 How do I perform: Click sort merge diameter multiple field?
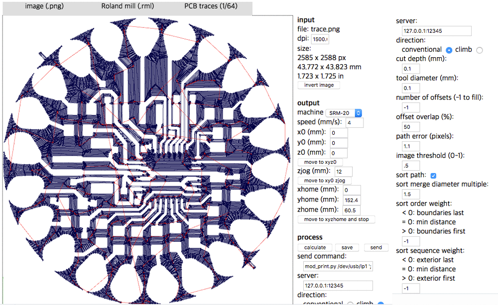pyautogui.click(x=411, y=194)
